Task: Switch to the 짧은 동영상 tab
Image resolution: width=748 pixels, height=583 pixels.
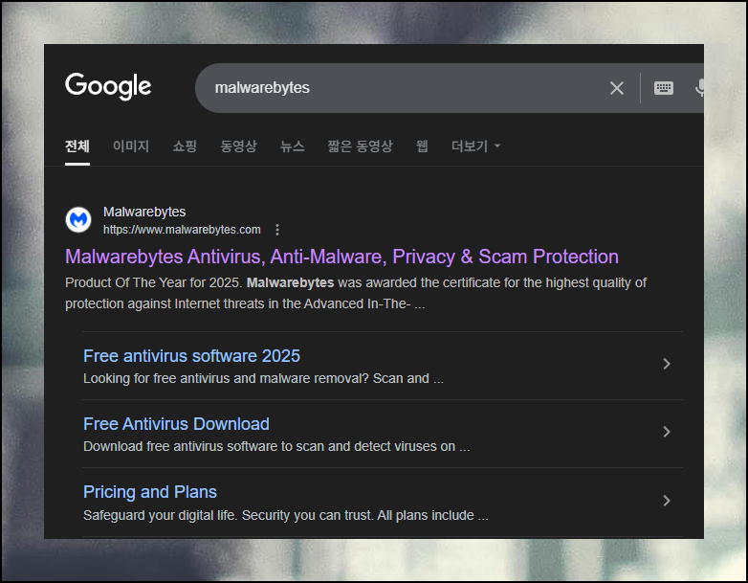Action: pos(361,146)
